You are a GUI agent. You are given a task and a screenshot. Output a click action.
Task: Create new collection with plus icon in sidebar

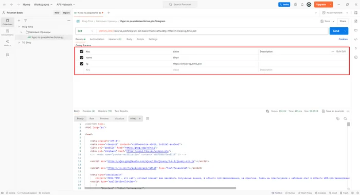tap(19, 21)
